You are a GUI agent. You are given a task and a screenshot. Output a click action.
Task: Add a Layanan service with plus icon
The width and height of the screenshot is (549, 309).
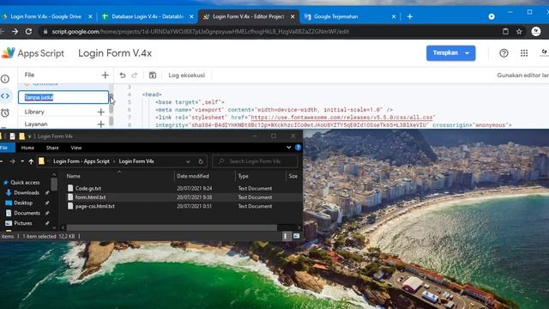click(x=101, y=124)
